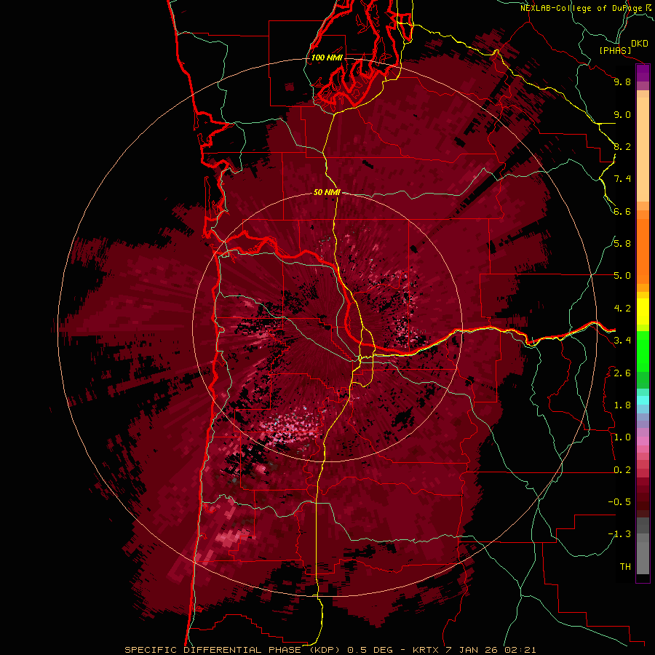Click the gray segment at bottom of color bar
Image resolution: width=655 pixels, height=655 pixels.
tap(643, 555)
